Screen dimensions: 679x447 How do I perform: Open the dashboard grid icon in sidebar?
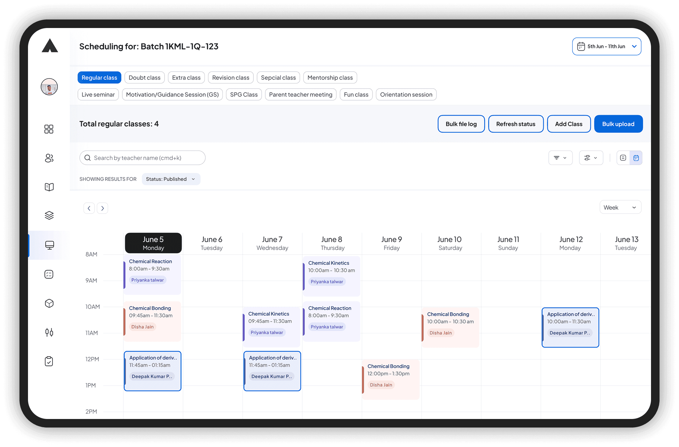tap(49, 129)
